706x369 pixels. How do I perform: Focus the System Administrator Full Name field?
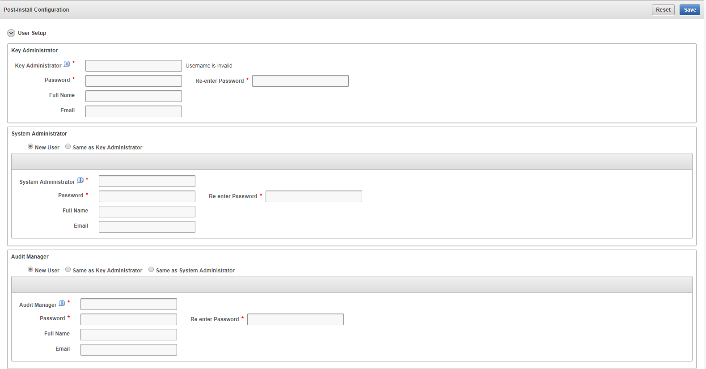tap(147, 212)
